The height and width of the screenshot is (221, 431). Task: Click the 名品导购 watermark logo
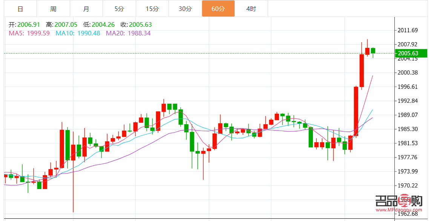click(398, 202)
